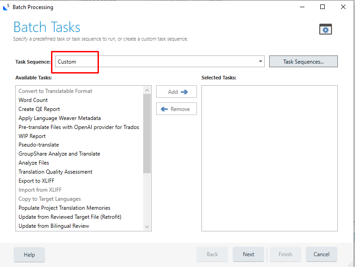Image resolution: width=355 pixels, height=267 pixels.
Task: Open Help for Batch Processing
Action: [29, 255]
